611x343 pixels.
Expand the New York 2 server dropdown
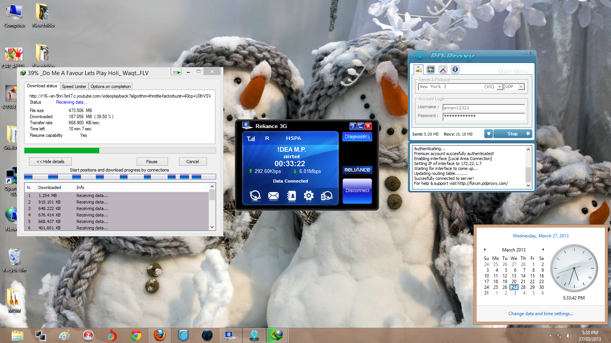tap(499, 87)
